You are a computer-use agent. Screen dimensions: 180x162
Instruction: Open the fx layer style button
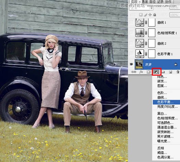pyautogui.click(x=141, y=72)
